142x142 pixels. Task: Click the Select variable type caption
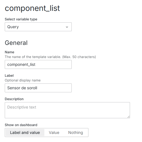click(21, 19)
